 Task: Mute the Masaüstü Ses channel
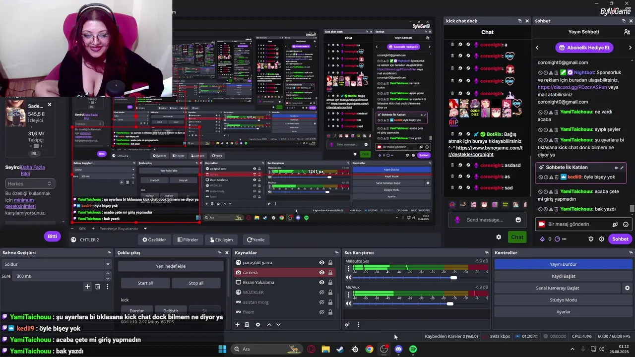pyautogui.click(x=349, y=278)
